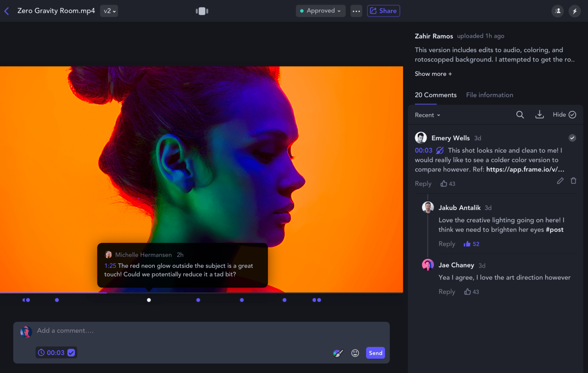This screenshot has height=373, width=588.
Task: Click the lightning bolt icon in the header
Action: point(575,11)
